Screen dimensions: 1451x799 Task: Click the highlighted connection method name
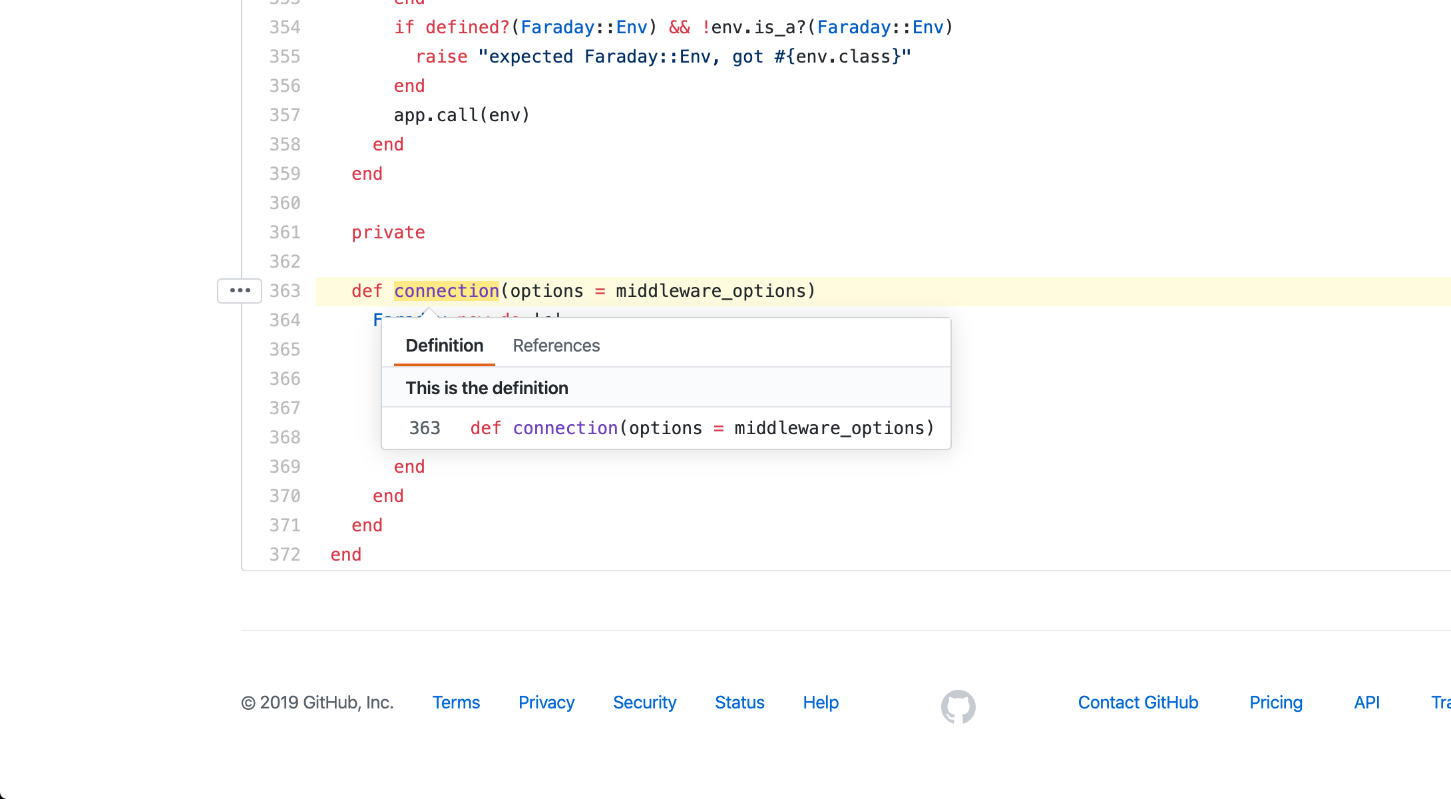point(446,291)
